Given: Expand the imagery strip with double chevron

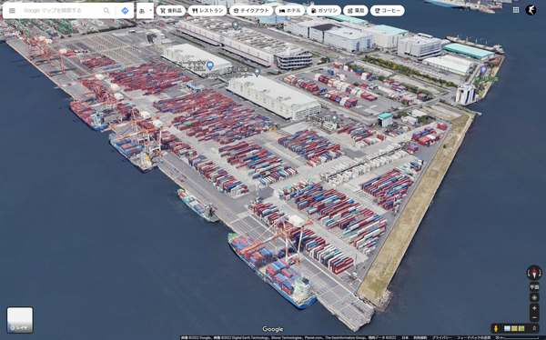Looking at the screenshot, I should (x=534, y=328).
